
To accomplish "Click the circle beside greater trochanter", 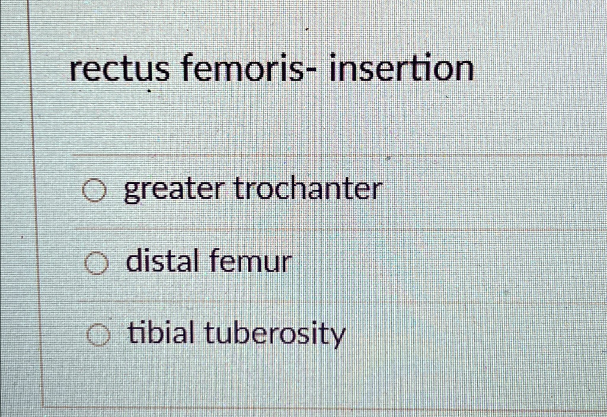I will tap(97, 189).
